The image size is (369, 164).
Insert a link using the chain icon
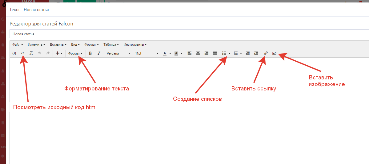(x=266, y=53)
